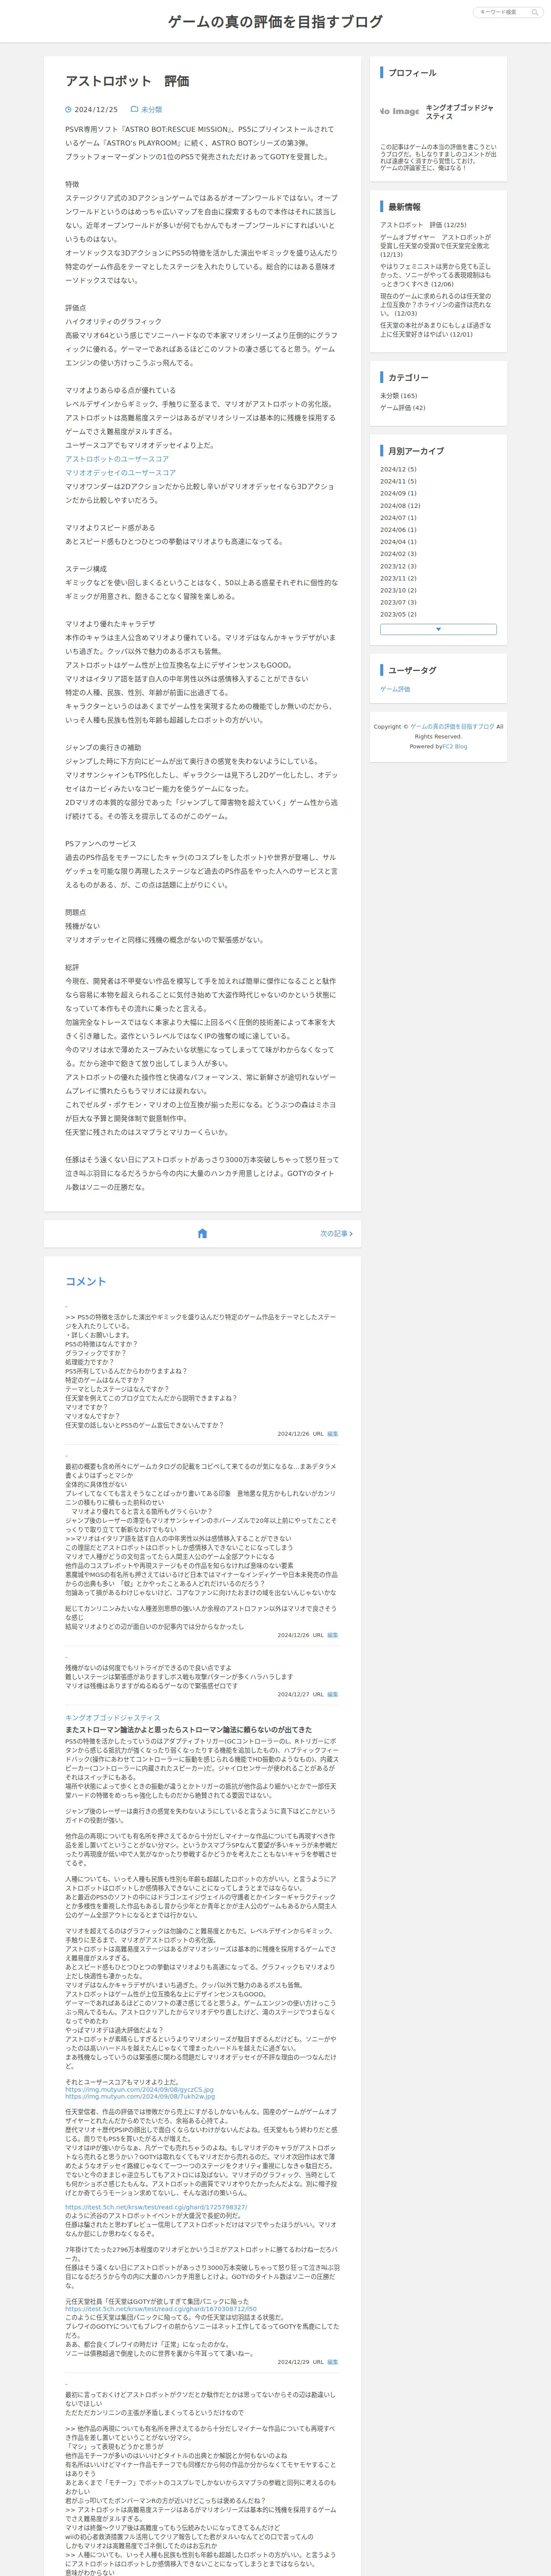
Task: Click the コメント section heading
Action: coord(85,1281)
